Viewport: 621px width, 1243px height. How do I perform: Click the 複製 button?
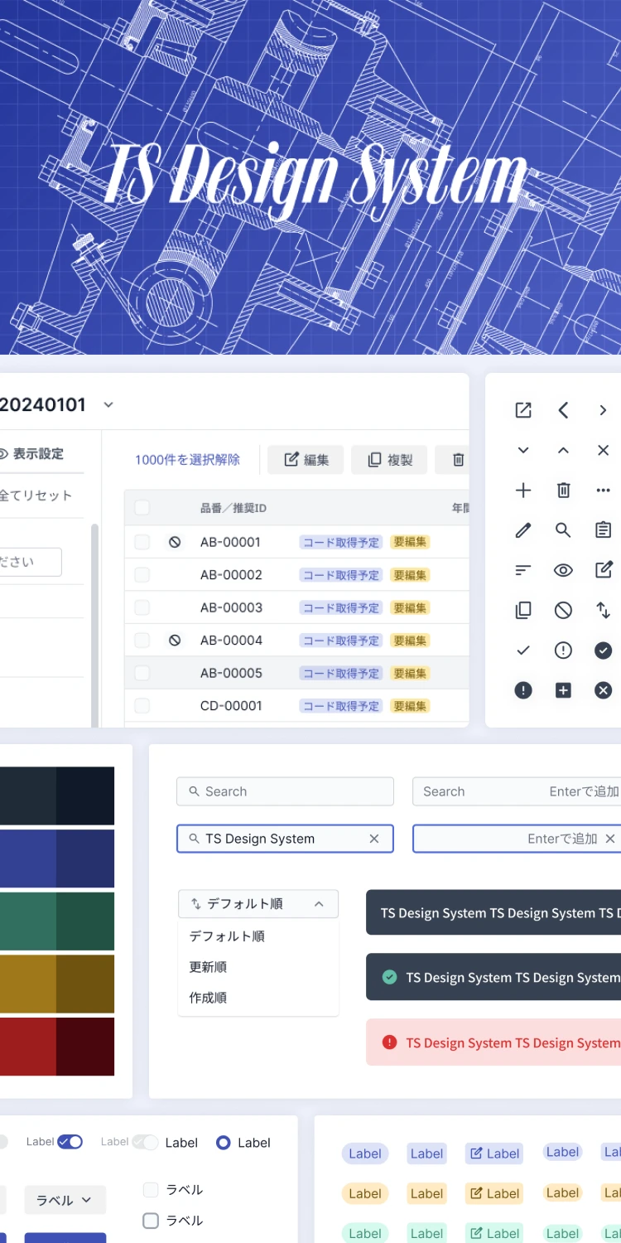point(389,460)
